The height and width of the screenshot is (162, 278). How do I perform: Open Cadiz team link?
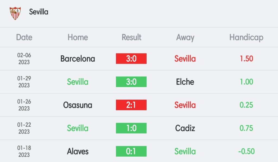185,128
